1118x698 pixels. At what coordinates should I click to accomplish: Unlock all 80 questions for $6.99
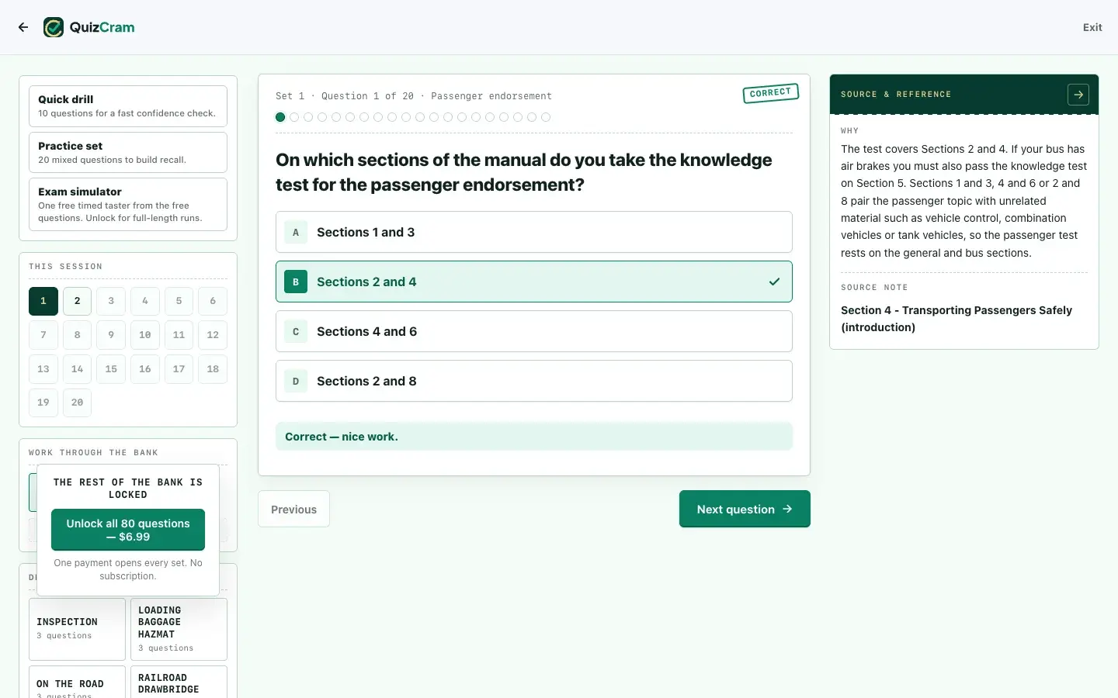coord(128,530)
